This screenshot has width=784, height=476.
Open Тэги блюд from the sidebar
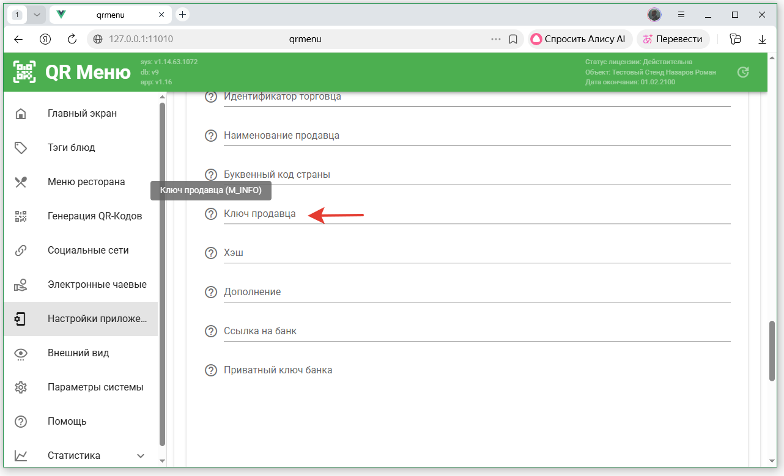[71, 148]
